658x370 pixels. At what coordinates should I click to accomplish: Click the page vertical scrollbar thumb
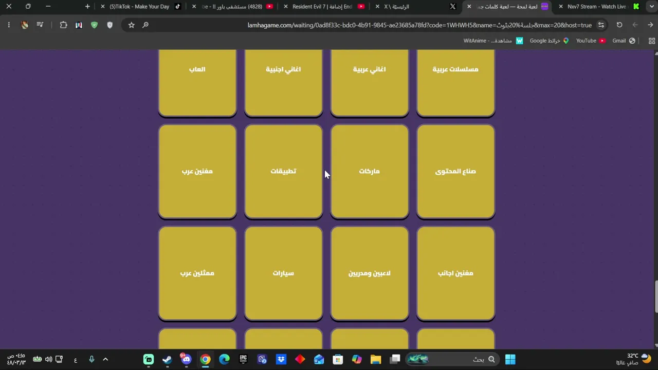pos(655,297)
